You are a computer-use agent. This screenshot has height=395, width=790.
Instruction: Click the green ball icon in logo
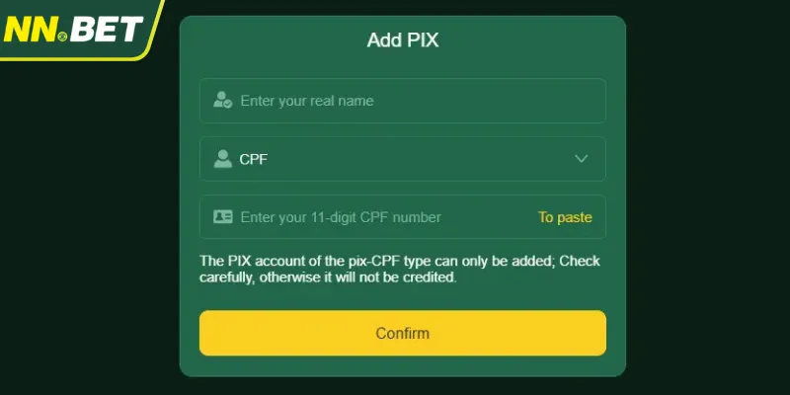[62, 37]
